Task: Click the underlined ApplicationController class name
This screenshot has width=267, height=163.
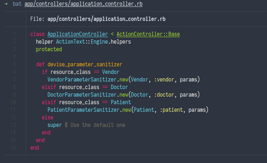Action: click(x=78, y=34)
